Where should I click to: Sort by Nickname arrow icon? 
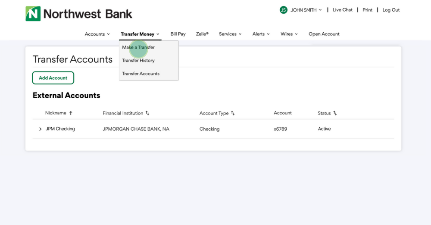71,113
